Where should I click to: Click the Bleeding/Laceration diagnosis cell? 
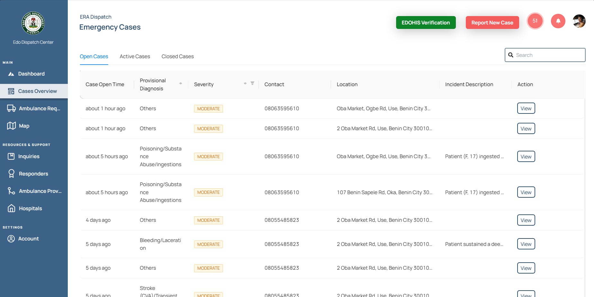pos(160,244)
